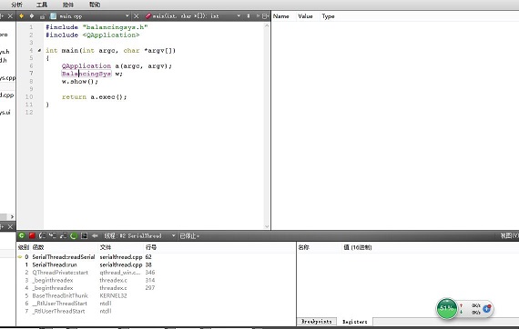Open the 工具 menu
This screenshot has width=519, height=329.
coord(42,5)
